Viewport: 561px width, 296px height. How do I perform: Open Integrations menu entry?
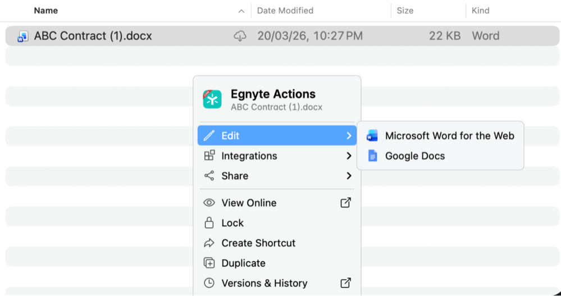click(277, 156)
